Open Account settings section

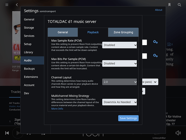coord(32,85)
